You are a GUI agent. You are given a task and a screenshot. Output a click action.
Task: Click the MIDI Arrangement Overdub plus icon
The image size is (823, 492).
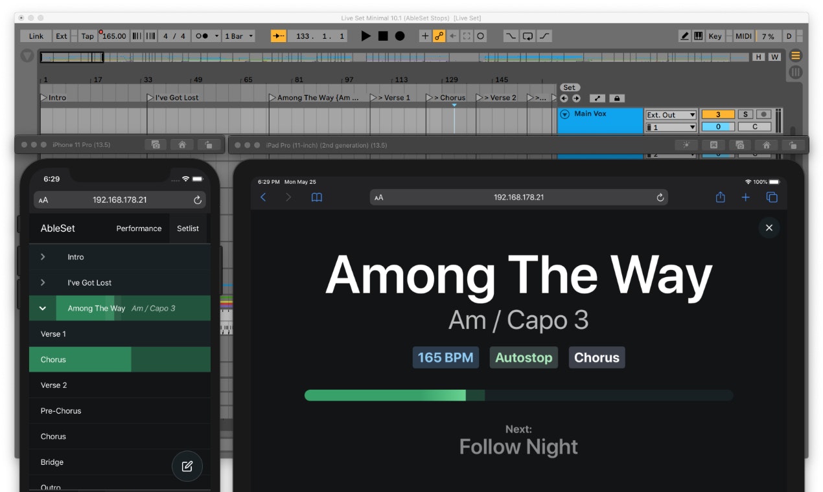coord(425,36)
